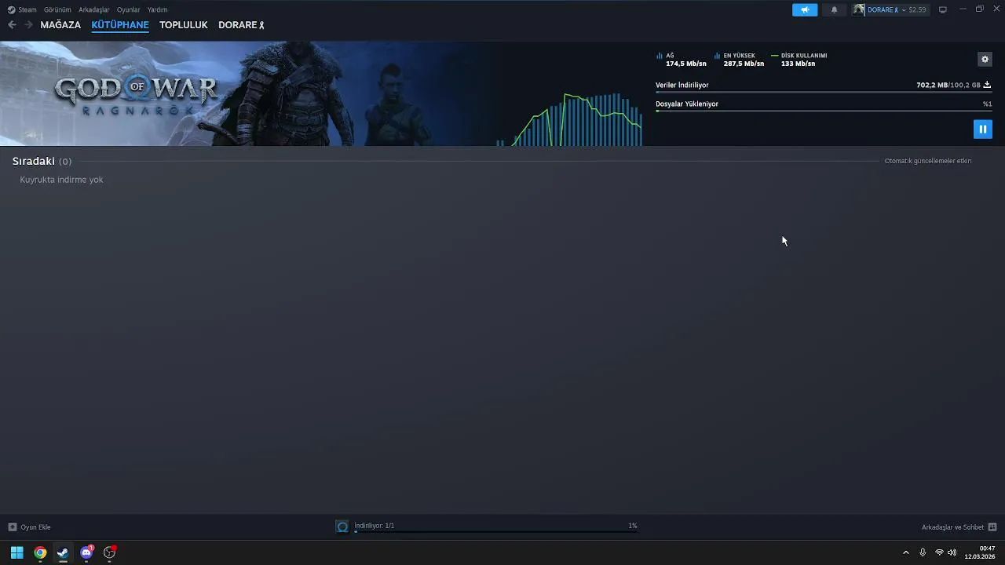Viewport: 1005px width, 565px height.
Task: Click the AĞ network speed legend
Action: [x=682, y=60]
